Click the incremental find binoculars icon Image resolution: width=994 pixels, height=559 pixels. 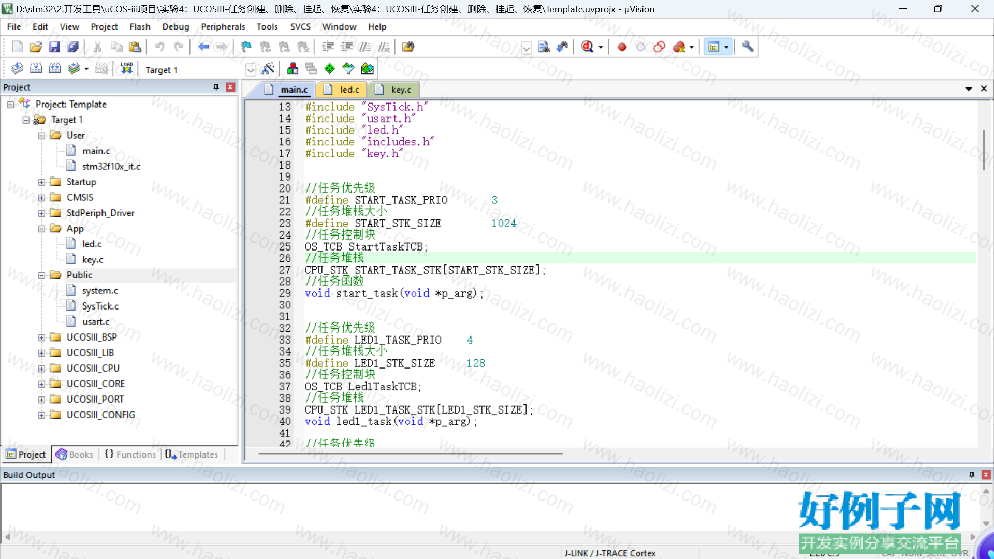pyautogui.click(x=562, y=47)
